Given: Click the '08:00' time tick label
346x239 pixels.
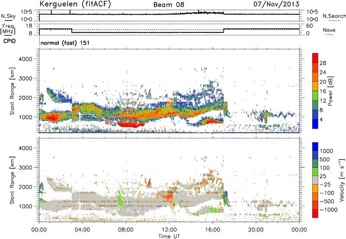Looking at the screenshot, I should tap(126, 230).
